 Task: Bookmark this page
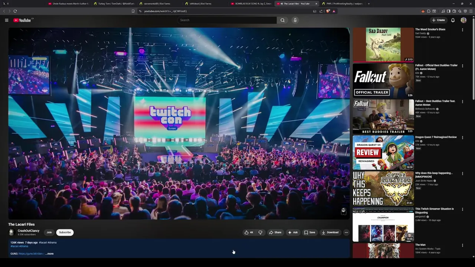[x=133, y=11]
